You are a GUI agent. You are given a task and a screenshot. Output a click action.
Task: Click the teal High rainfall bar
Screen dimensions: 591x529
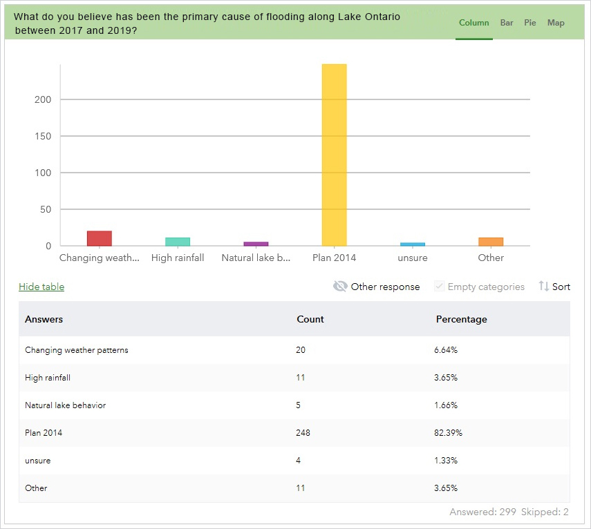click(178, 242)
